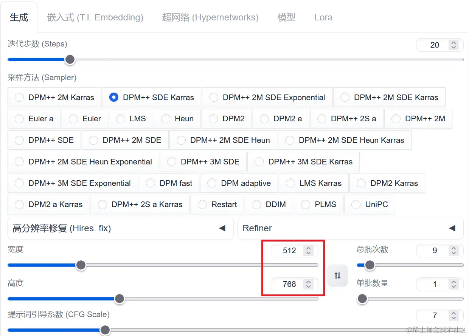Click the CFG Scale slider handle
This screenshot has height=336, width=469.
[105, 330]
